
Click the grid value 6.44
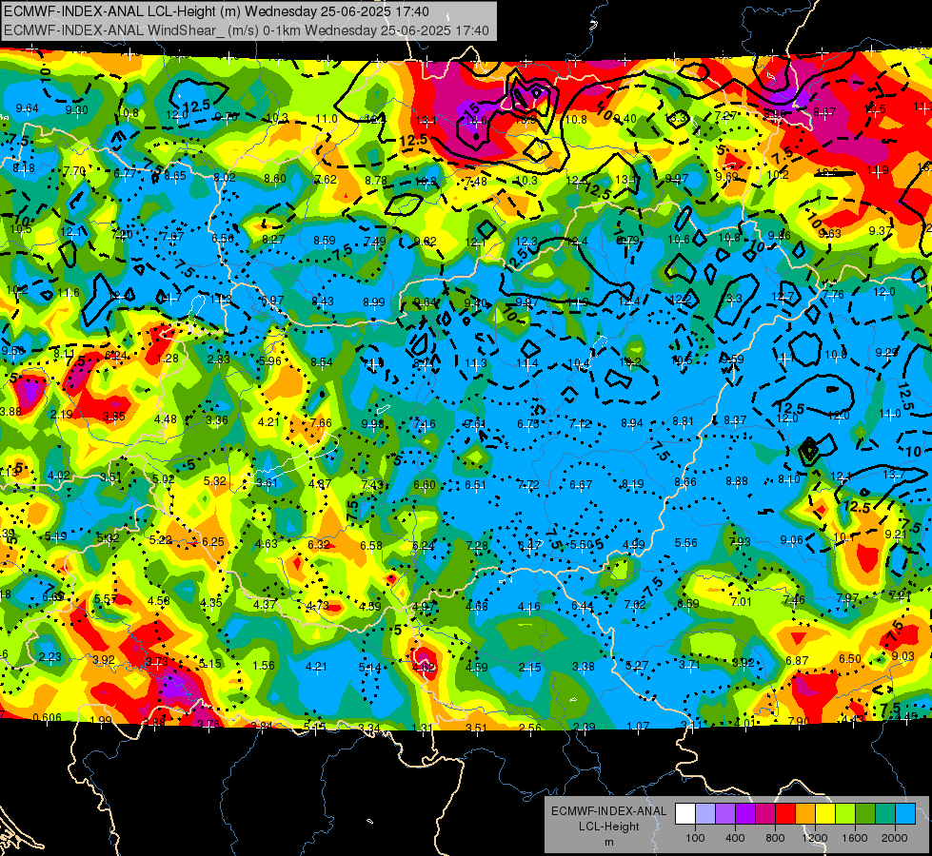tap(582, 606)
